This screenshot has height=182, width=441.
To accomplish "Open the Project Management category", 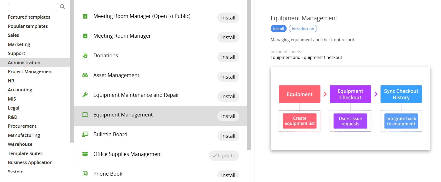I will point(30,72).
